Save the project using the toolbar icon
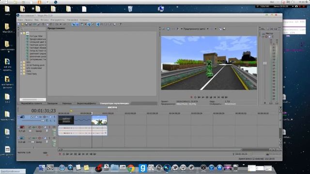 tap(26, 24)
